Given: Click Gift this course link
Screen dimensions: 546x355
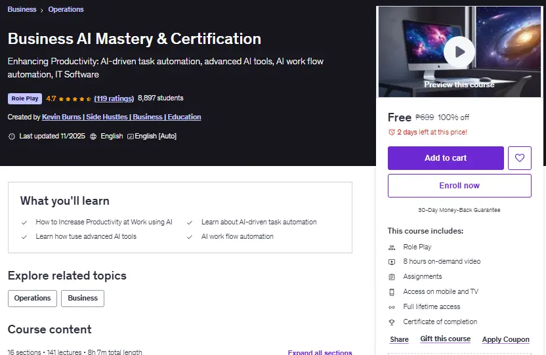Looking at the screenshot, I should click(446, 339).
